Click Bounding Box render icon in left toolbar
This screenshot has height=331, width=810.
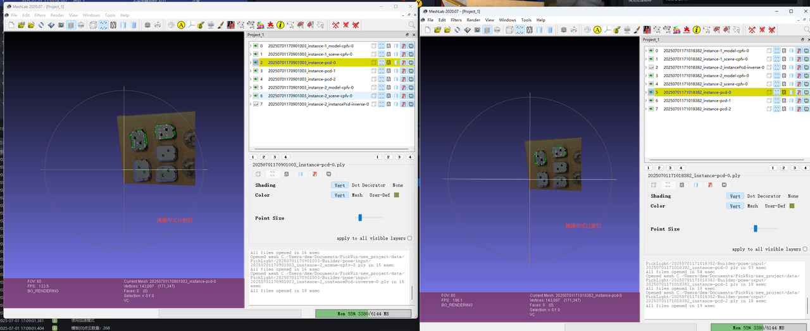[x=93, y=25]
